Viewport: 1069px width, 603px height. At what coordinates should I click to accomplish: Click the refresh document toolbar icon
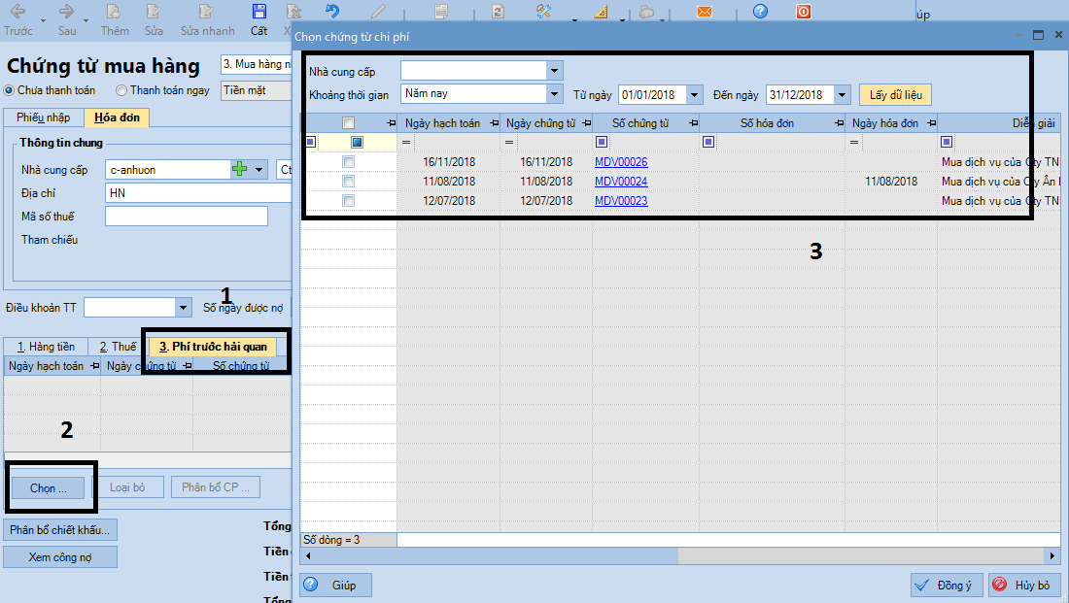(x=499, y=12)
